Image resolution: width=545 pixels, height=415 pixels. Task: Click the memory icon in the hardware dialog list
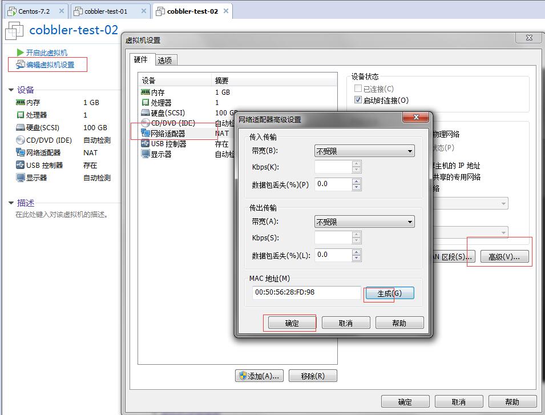[146, 92]
